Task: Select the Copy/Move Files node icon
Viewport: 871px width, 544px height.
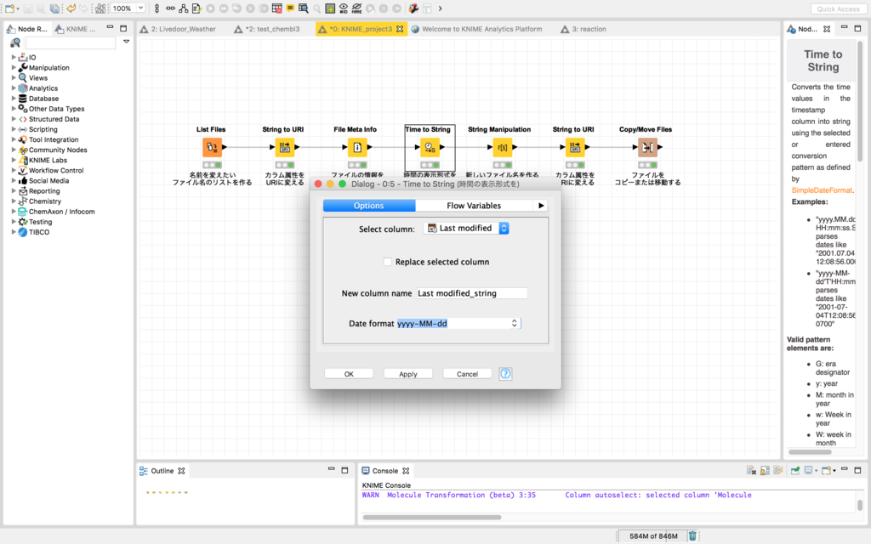Action: [x=647, y=147]
